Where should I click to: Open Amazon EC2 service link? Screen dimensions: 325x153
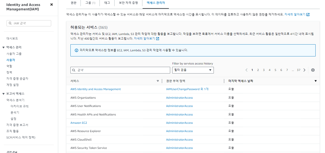[79, 123]
